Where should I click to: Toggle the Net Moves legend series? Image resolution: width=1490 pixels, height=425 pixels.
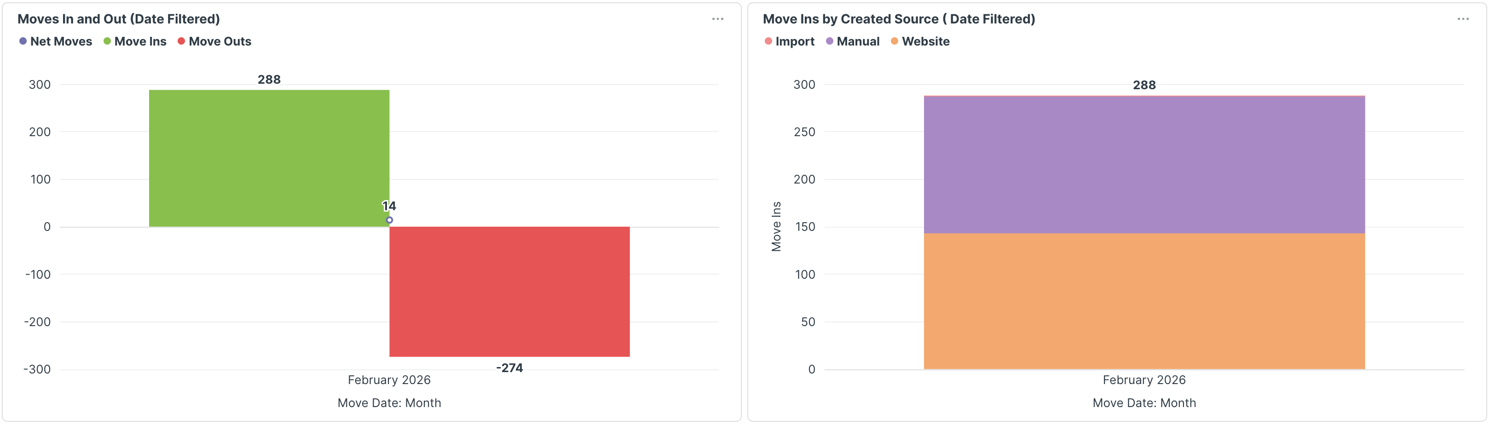[56, 42]
